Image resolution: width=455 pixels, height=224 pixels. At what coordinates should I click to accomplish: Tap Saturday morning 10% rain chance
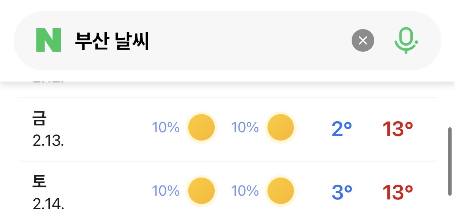point(166,191)
